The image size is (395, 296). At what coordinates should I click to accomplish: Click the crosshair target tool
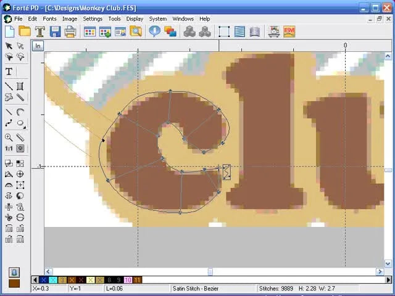pos(20,174)
